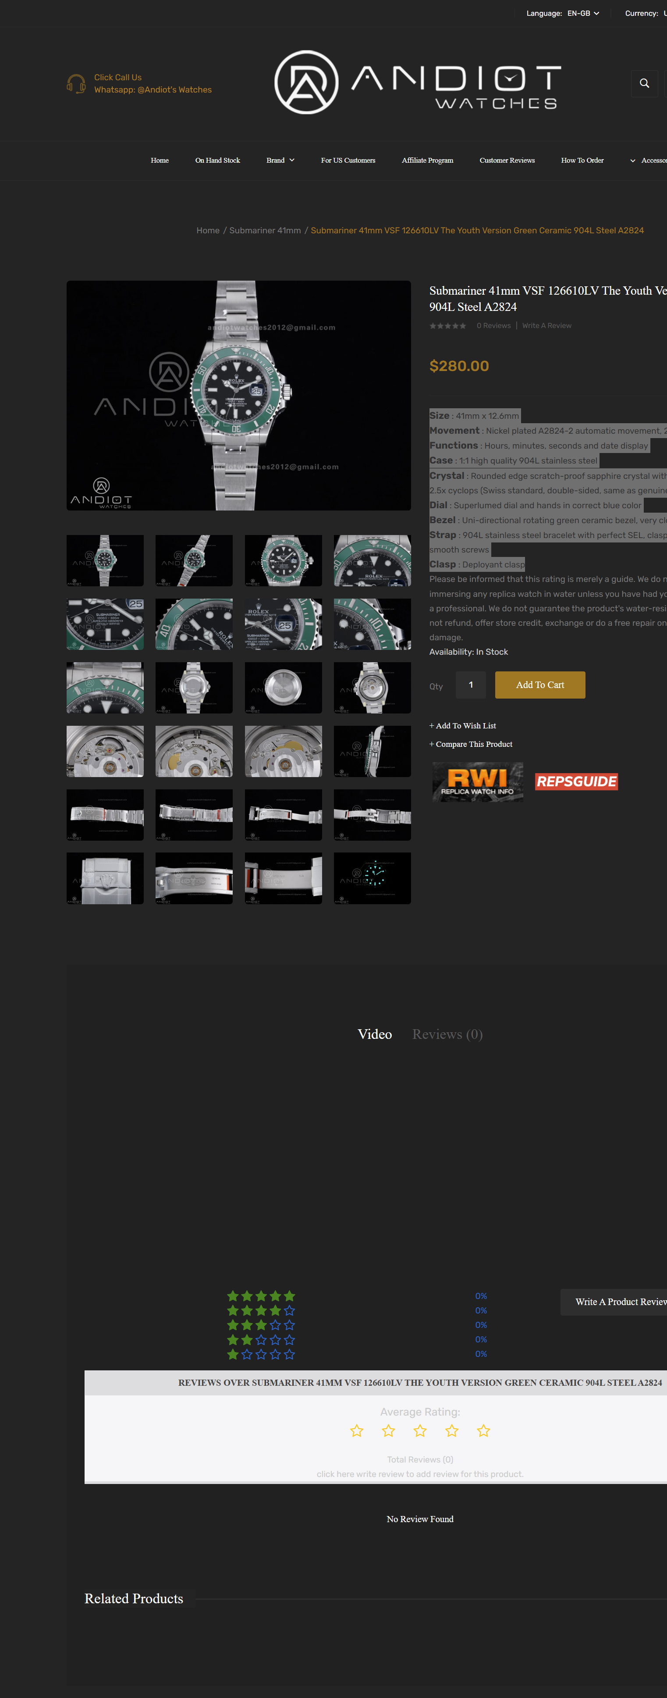Click the $280.00 price text

459,366
